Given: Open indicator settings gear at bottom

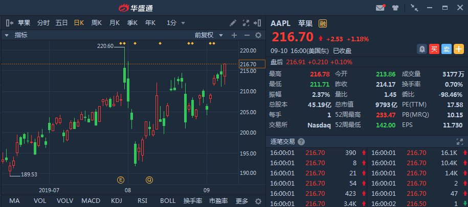Looking at the screenshot, I should (258, 201).
